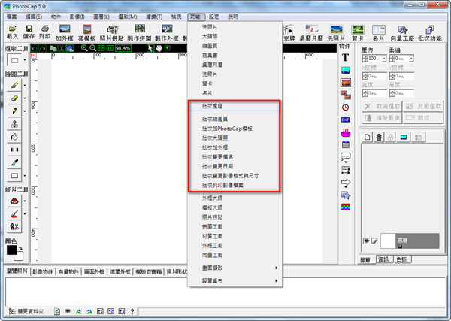The height and width of the screenshot is (321, 451).
Task: Expand the 設置桌布 submenu
Action: coord(235,280)
